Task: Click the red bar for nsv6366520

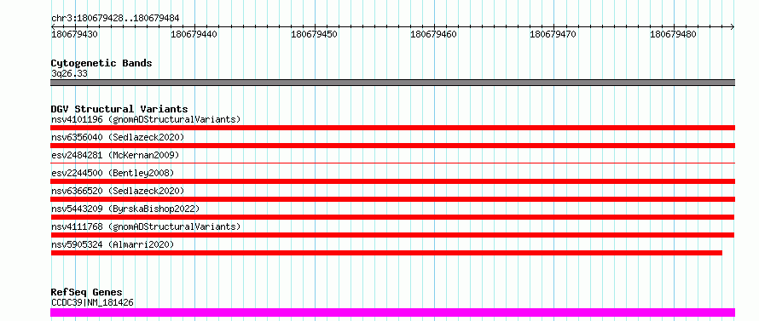Action: coord(392,199)
